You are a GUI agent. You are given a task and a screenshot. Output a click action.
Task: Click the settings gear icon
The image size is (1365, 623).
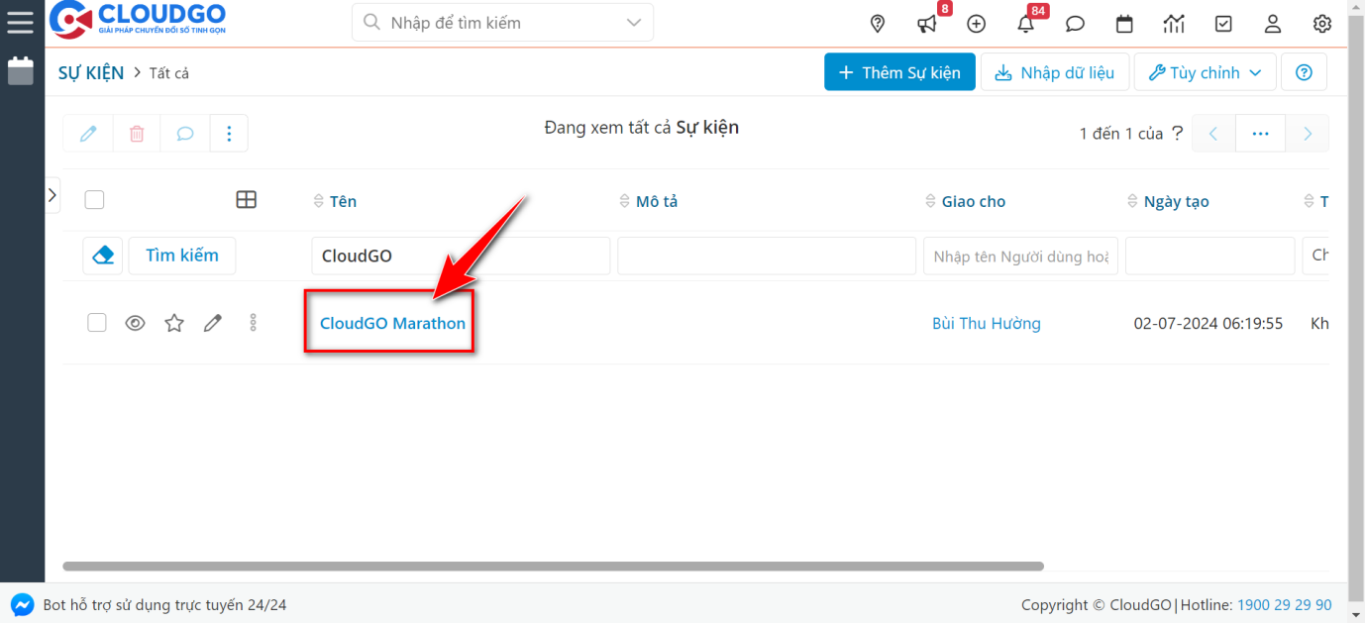click(1322, 24)
